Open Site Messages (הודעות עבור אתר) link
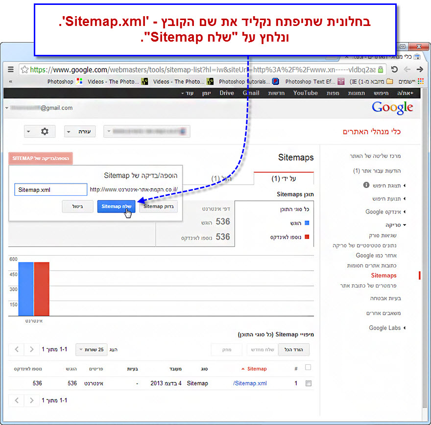The image size is (431, 425). click(377, 171)
